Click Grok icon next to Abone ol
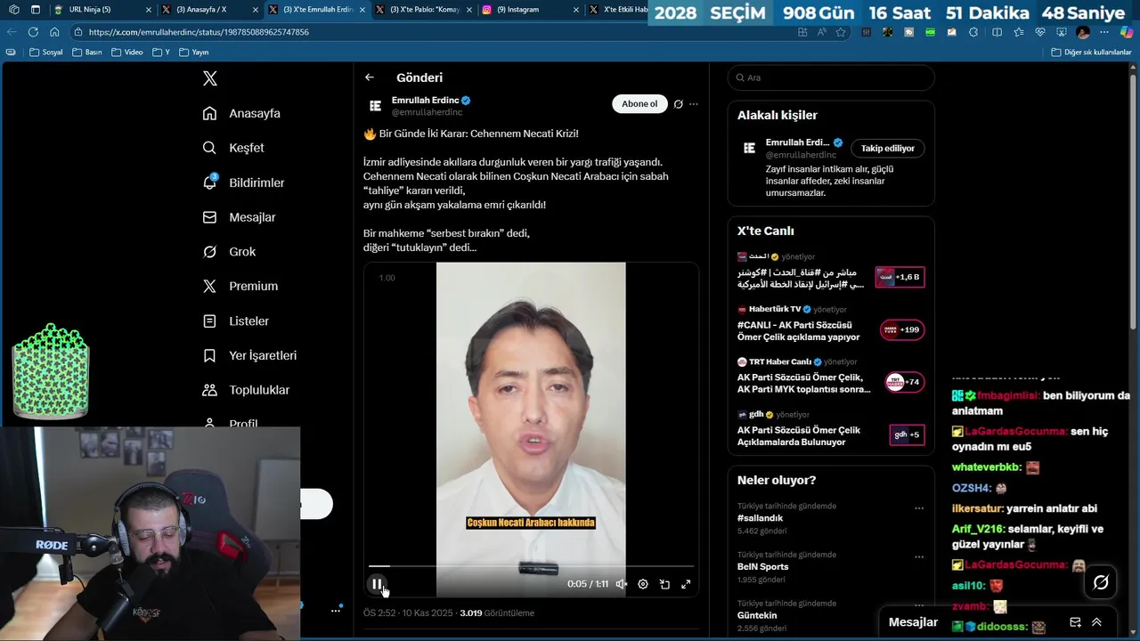1140x641 pixels. [x=678, y=104]
